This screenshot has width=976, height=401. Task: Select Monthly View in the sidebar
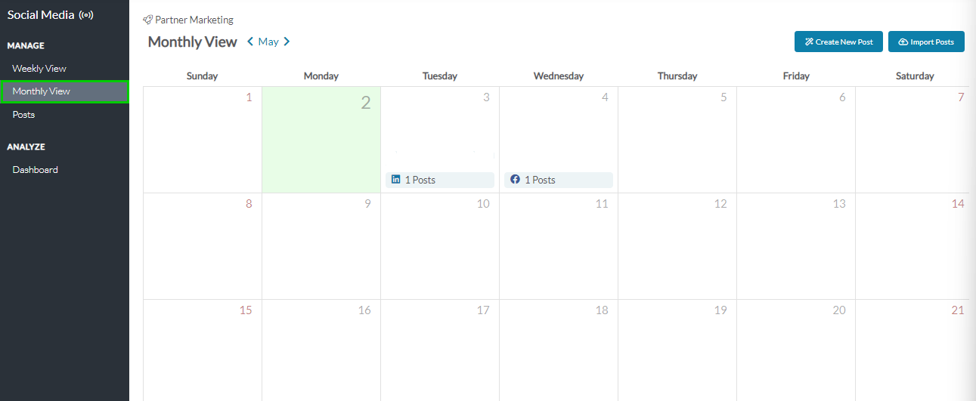(x=64, y=91)
